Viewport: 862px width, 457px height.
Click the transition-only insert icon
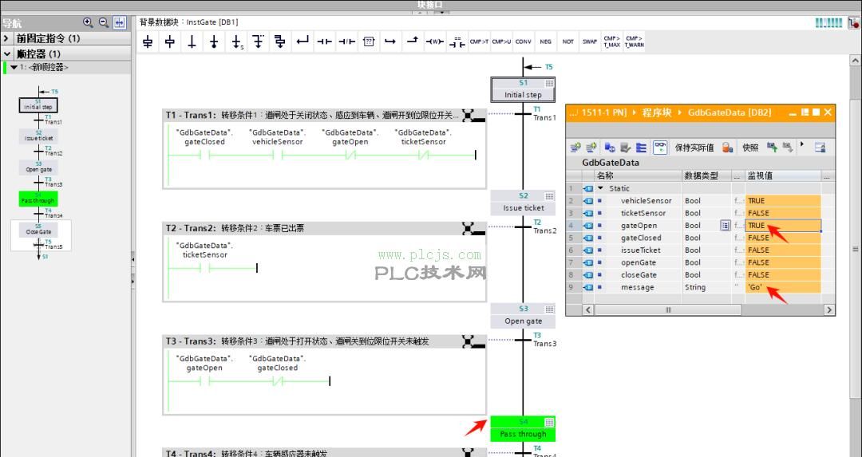pyautogui.click(x=192, y=41)
